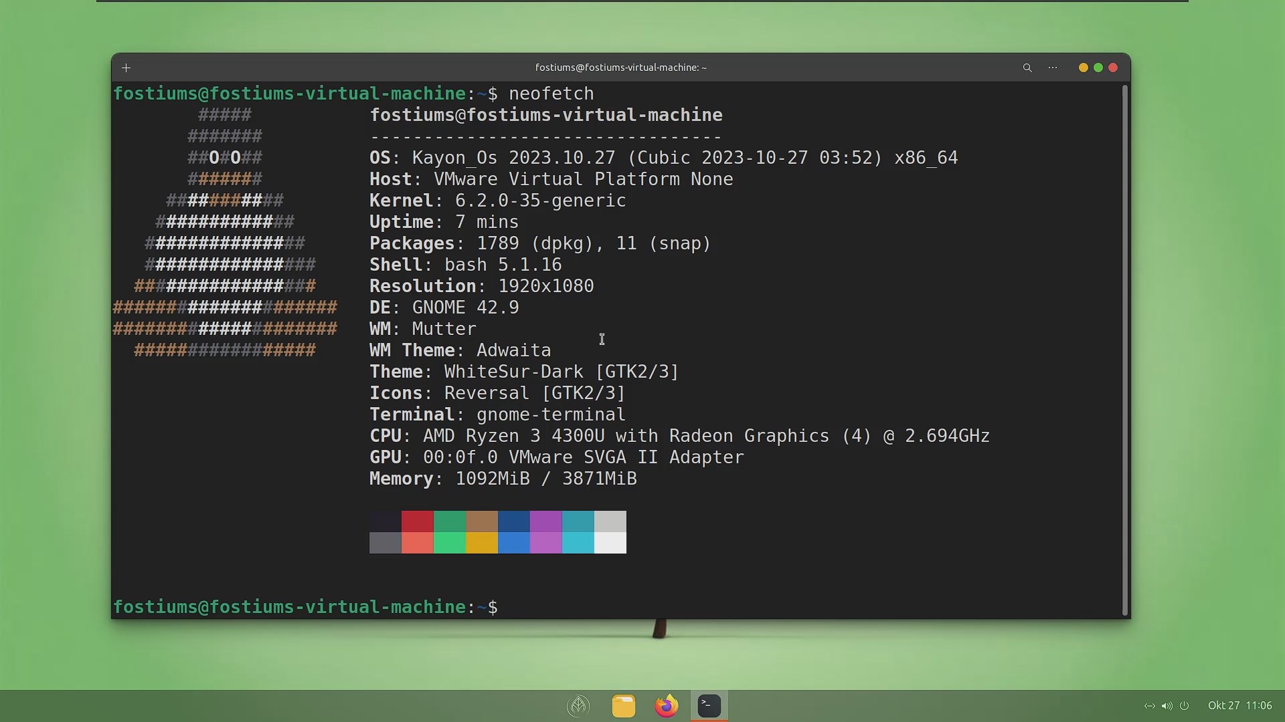Image resolution: width=1285 pixels, height=722 pixels.
Task: Click the bottom shell prompt line
Action: [x=305, y=607]
